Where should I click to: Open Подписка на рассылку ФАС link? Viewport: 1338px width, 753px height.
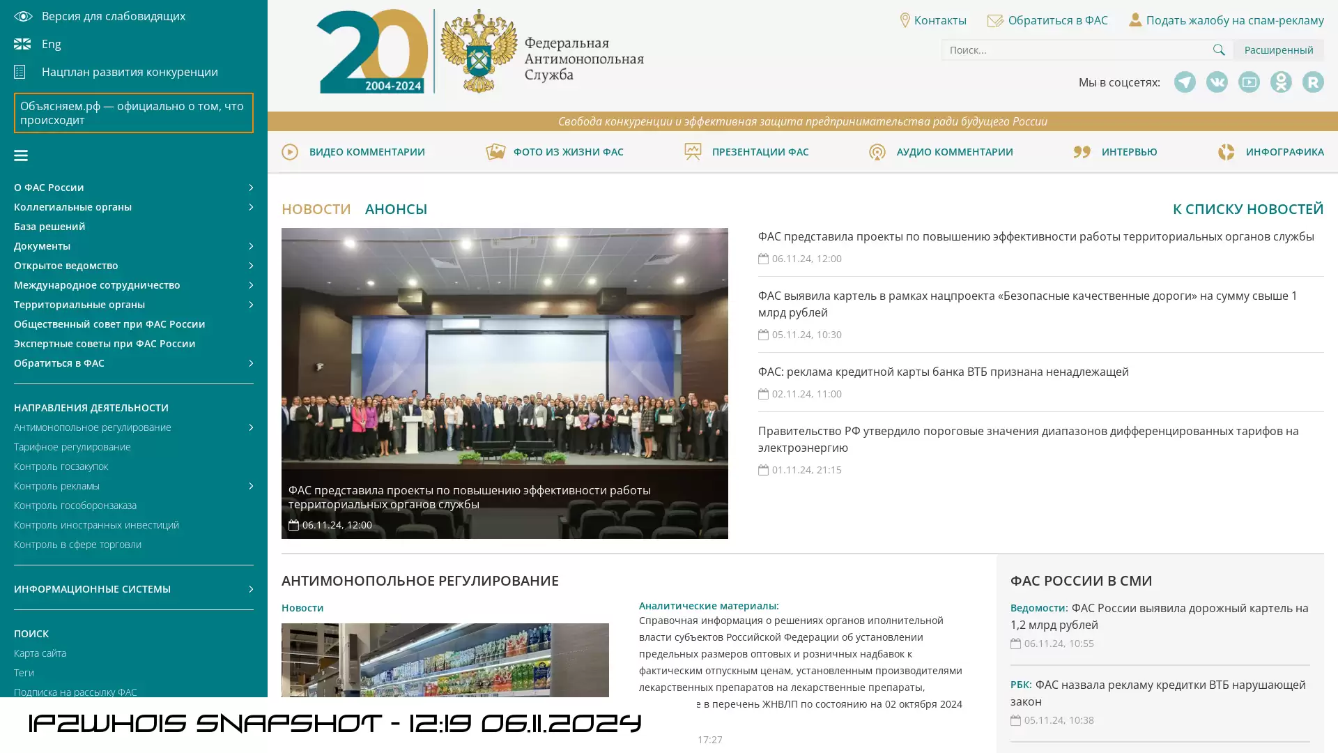pos(75,692)
